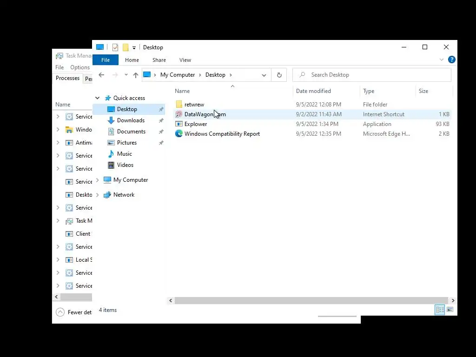
Task: Open the Recent locations dropdown arrow
Action: [x=126, y=75]
